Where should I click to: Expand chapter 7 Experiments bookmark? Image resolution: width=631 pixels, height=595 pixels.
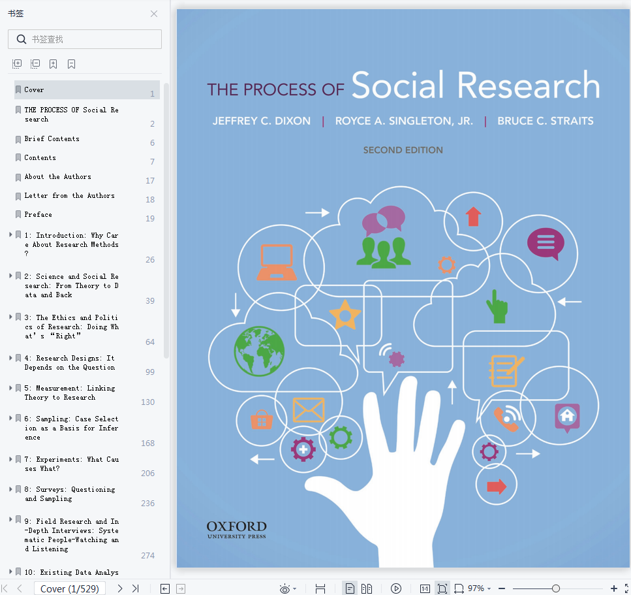[10, 459]
